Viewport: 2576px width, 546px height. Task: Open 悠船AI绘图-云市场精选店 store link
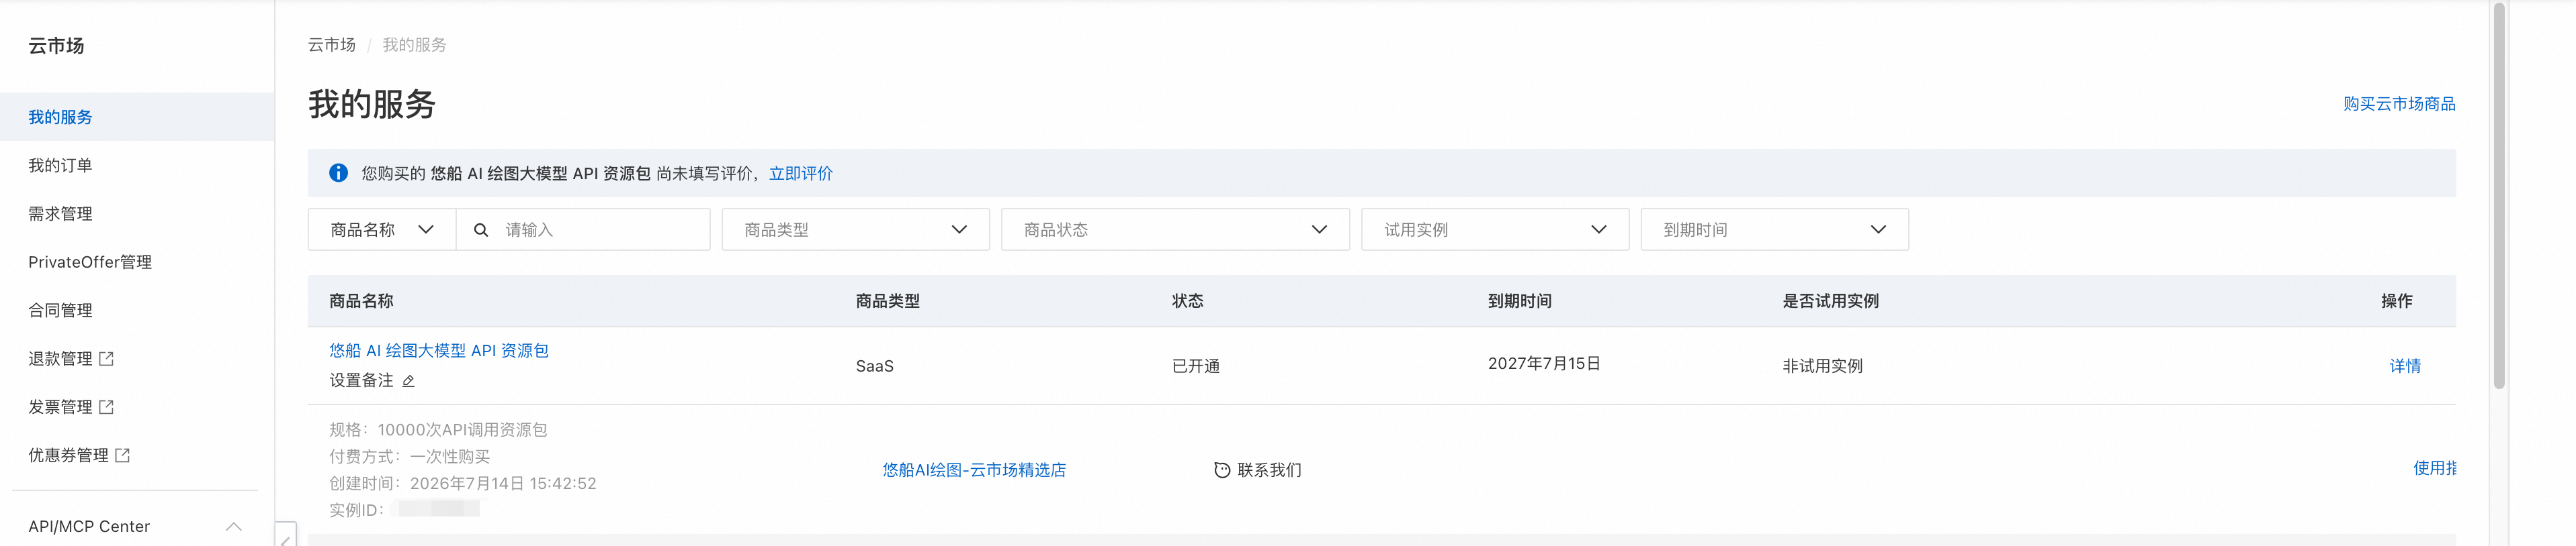tap(974, 470)
